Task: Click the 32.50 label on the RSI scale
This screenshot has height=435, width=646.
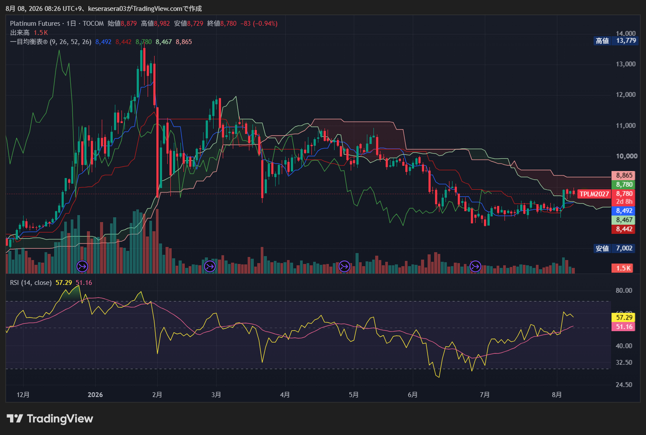Action: click(x=624, y=362)
